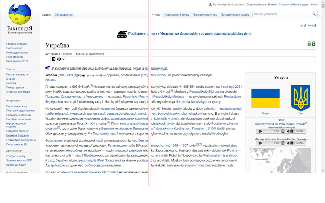Screen dimensions: 325x203
Task: Click the scrollbar up arrow
Action: point(323,1)
